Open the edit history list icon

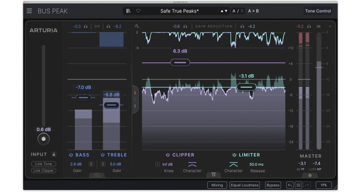pos(299,185)
